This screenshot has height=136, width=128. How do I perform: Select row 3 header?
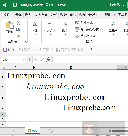(x=3, y=96)
